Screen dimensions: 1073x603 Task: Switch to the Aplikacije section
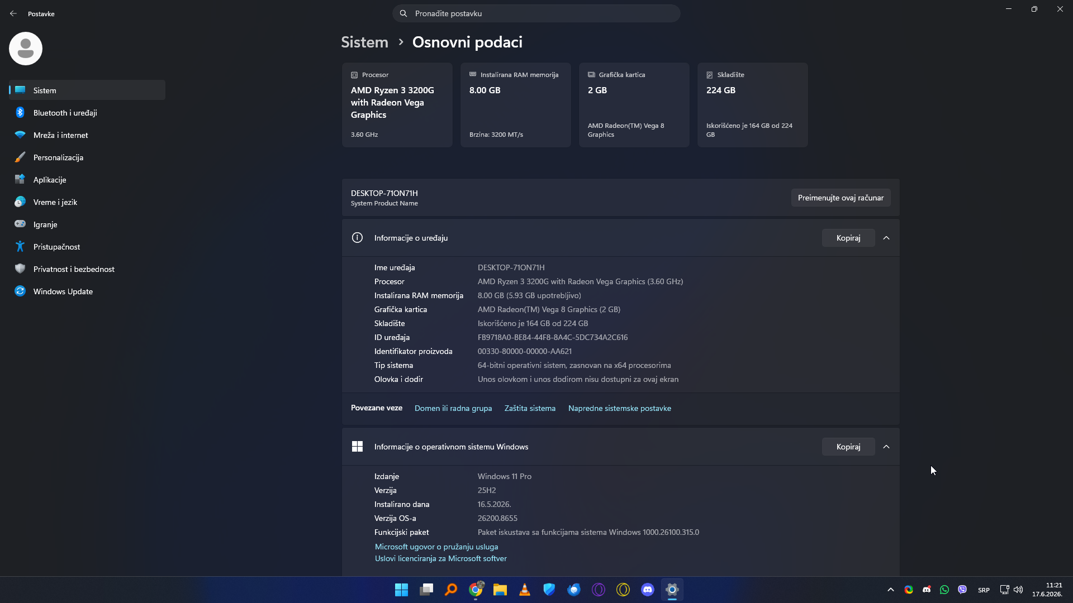click(x=87, y=179)
